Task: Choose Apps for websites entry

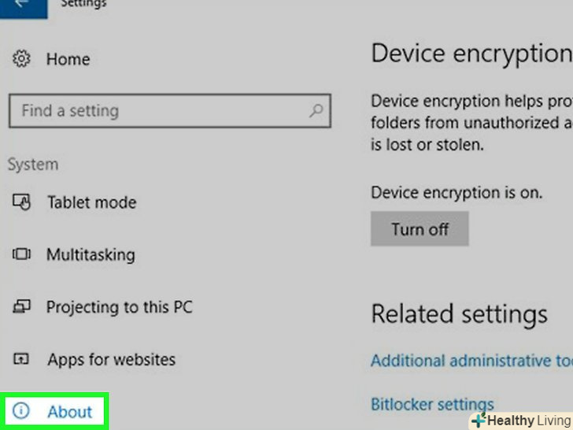Action: click(111, 359)
